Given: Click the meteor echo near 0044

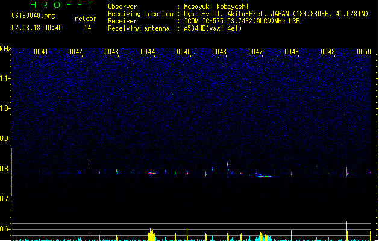Looking at the screenshot, I should tap(152, 173).
